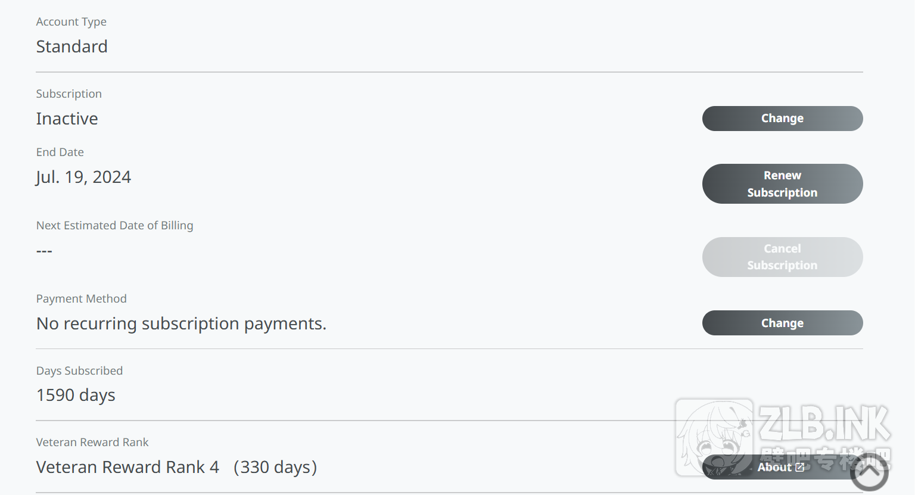Image resolution: width=915 pixels, height=495 pixels.
Task: Click the 1590 days subscribed value
Action: (x=76, y=395)
